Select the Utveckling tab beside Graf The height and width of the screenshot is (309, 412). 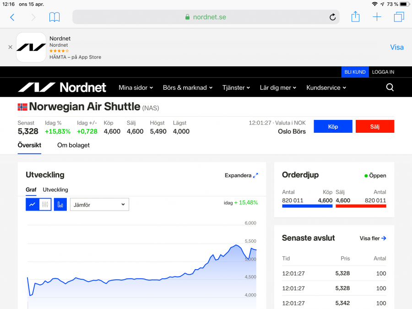[x=55, y=190]
